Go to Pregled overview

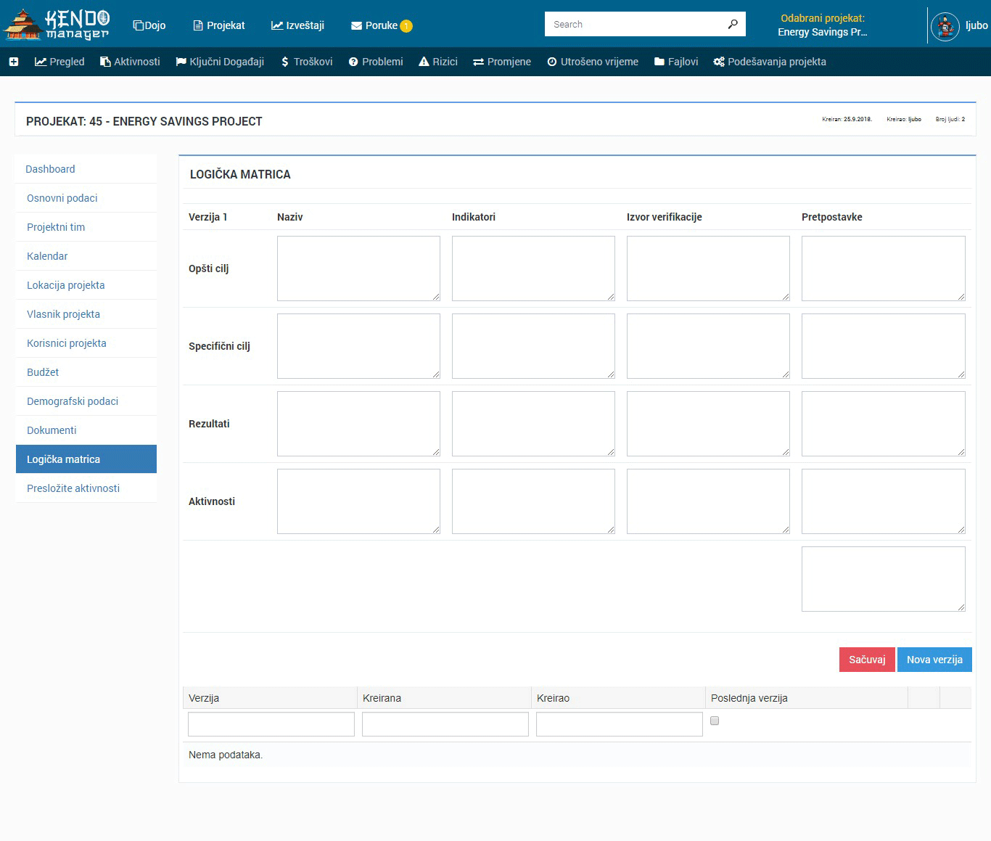pos(59,62)
